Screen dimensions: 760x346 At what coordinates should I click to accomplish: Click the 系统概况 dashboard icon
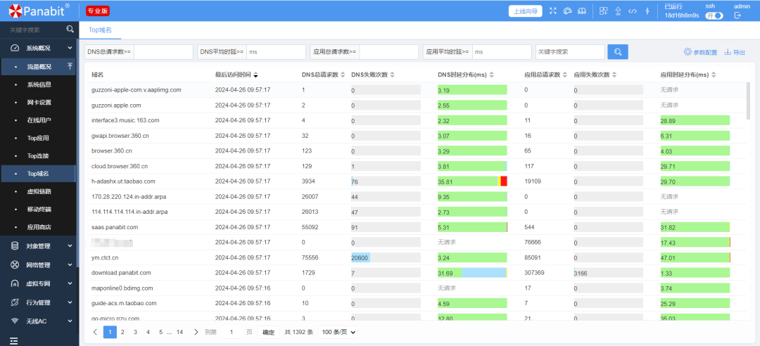[x=15, y=48]
